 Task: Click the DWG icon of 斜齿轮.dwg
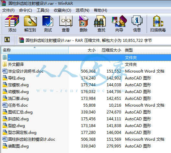tap(5, 119)
